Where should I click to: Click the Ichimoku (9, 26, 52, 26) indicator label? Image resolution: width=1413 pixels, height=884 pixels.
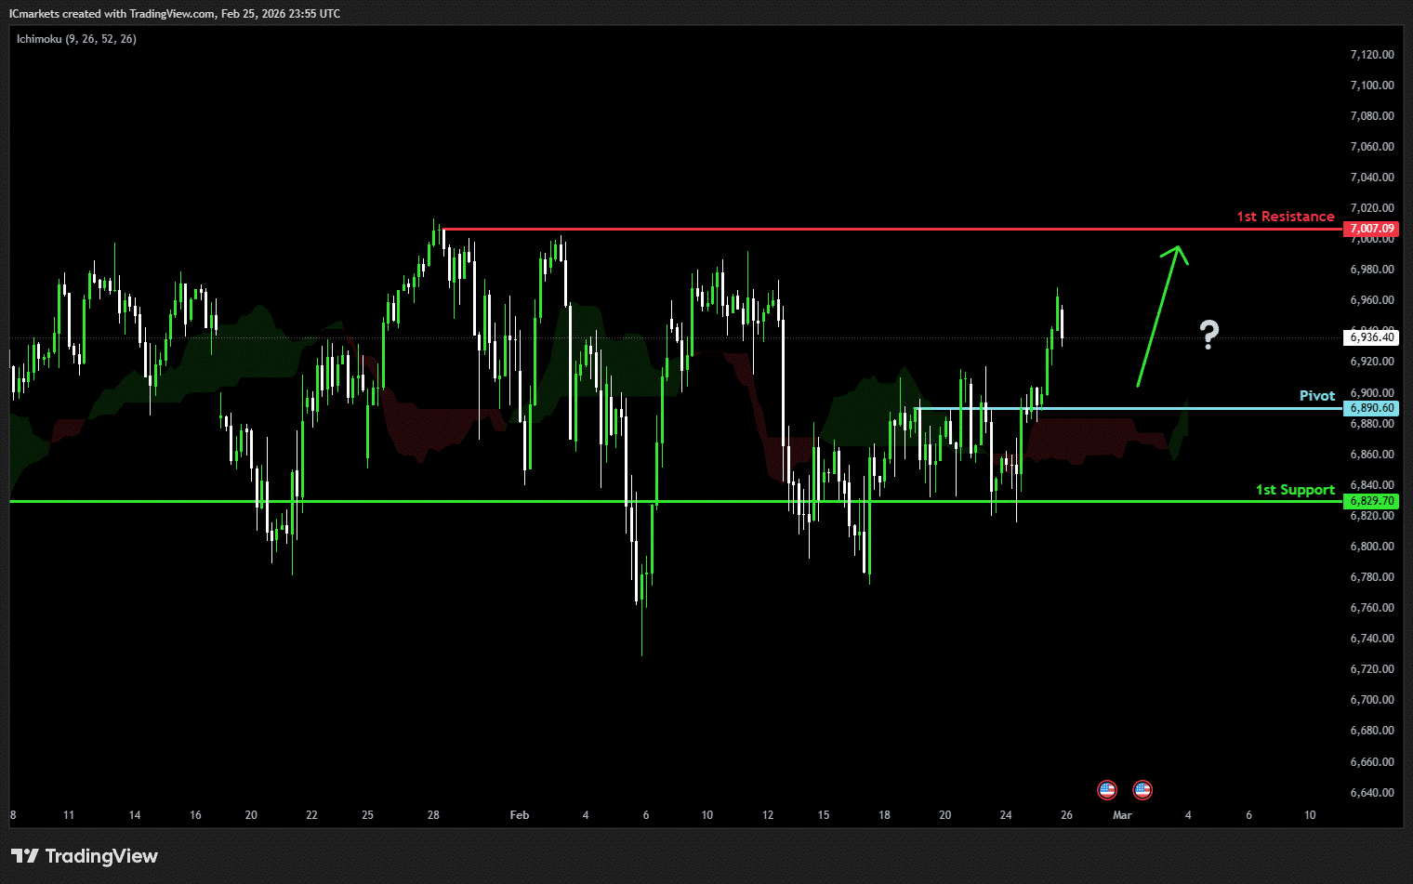pos(76,39)
